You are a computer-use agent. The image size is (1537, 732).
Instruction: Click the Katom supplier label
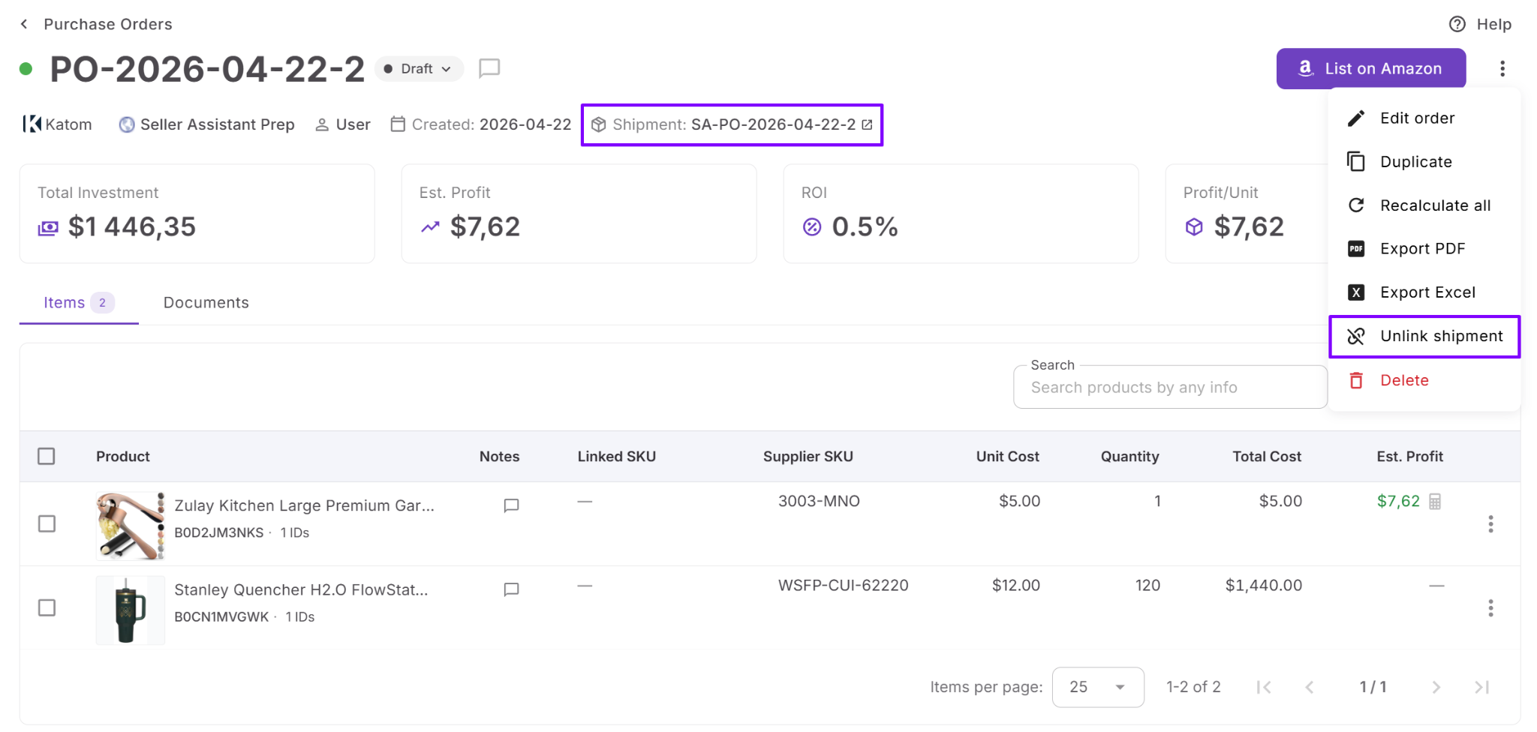[57, 124]
